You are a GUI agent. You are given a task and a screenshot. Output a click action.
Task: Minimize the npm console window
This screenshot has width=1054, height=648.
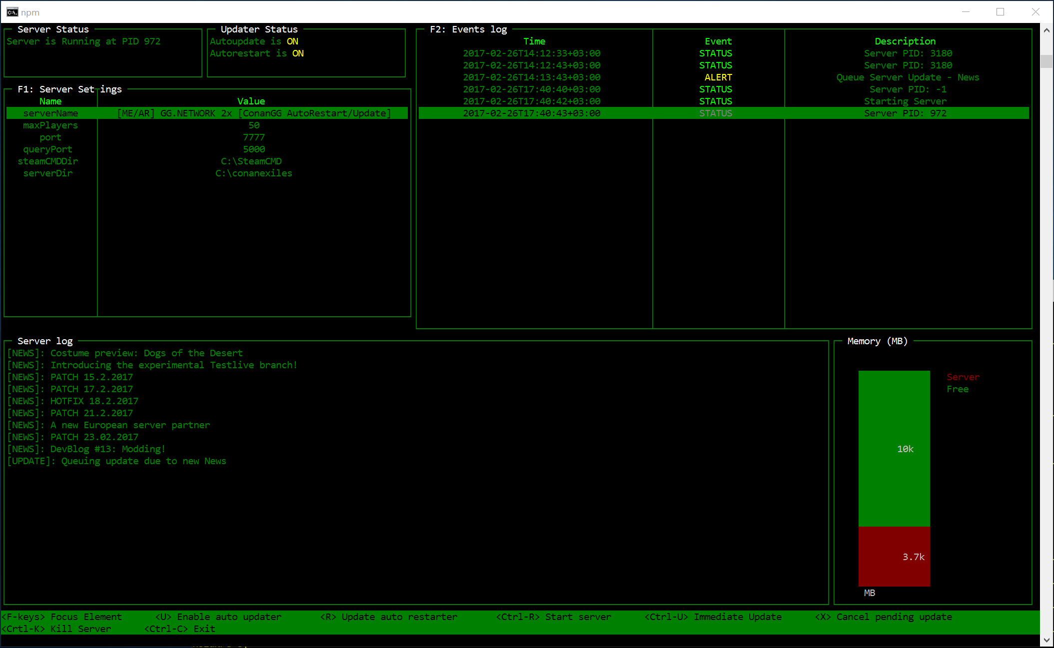pos(966,12)
